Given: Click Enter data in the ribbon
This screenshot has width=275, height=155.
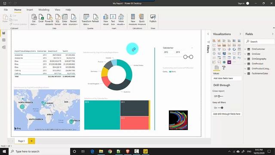Looking at the screenshot, I should point(65,19).
